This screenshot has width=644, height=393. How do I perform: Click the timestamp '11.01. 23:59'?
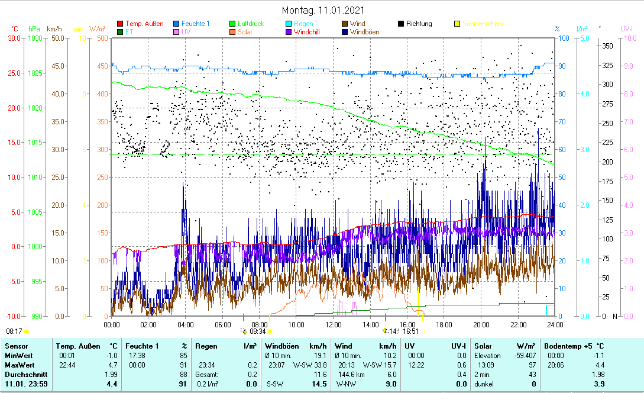point(26,384)
